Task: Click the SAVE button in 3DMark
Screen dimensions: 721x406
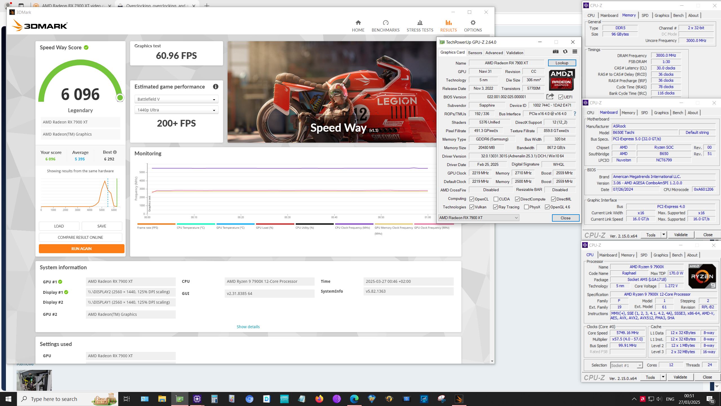Action: (x=102, y=226)
